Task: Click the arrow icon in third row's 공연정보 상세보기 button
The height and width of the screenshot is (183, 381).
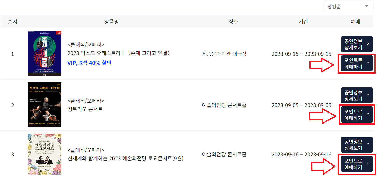Action: pyautogui.click(x=368, y=145)
